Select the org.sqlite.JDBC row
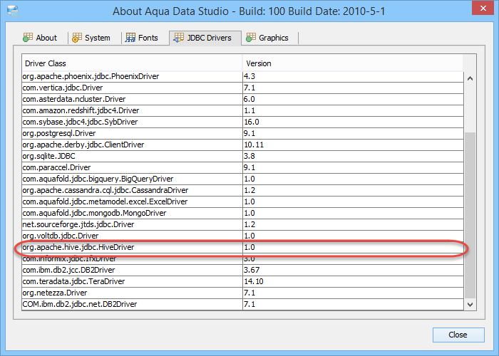The width and height of the screenshot is (499, 356). point(243,157)
